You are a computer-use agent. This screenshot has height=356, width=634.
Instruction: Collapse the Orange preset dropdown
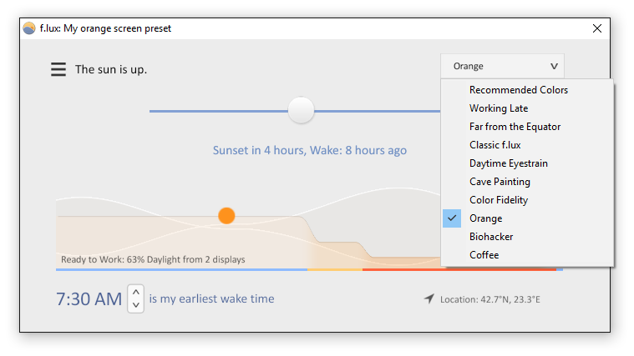coord(502,66)
